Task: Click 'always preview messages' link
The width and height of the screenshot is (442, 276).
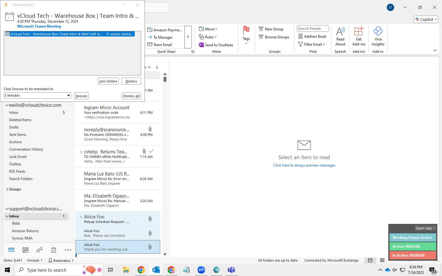Action: point(304,165)
